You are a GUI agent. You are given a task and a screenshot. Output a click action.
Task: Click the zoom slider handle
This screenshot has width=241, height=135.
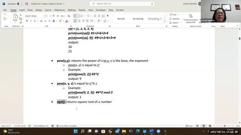tap(225, 126)
